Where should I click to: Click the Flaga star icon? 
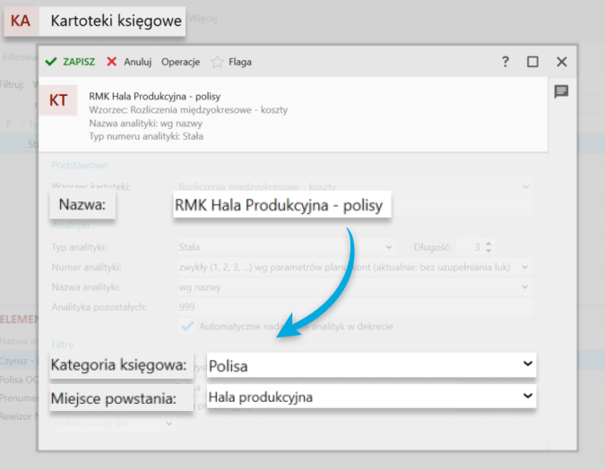[216, 63]
